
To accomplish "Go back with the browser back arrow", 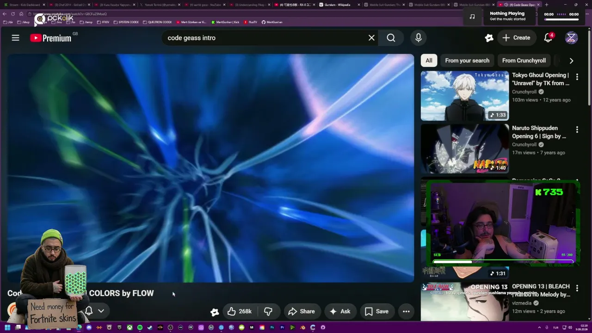I will (5, 14).
